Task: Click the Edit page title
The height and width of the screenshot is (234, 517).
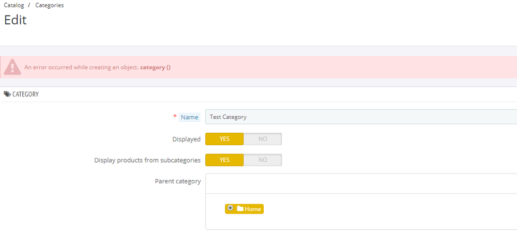Action: 16,20
